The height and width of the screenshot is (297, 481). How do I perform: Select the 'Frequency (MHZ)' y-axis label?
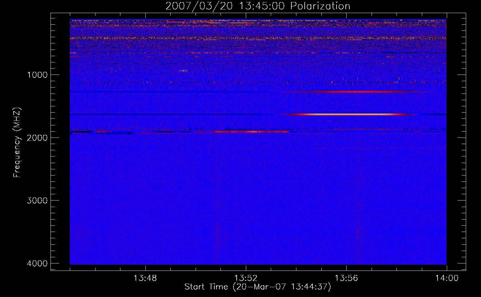pos(17,143)
